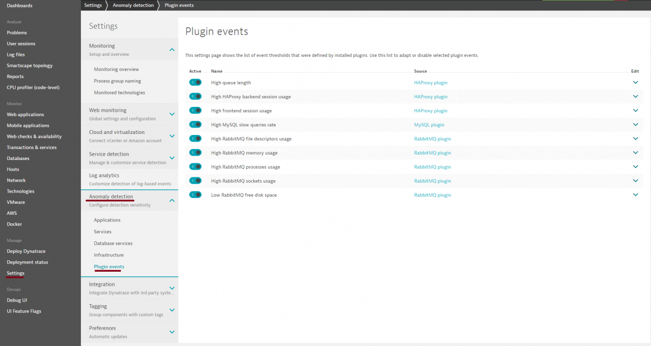Open the RabbitMQ plugin link for sockets usage
Screen dimensions: 651x346
point(432,181)
